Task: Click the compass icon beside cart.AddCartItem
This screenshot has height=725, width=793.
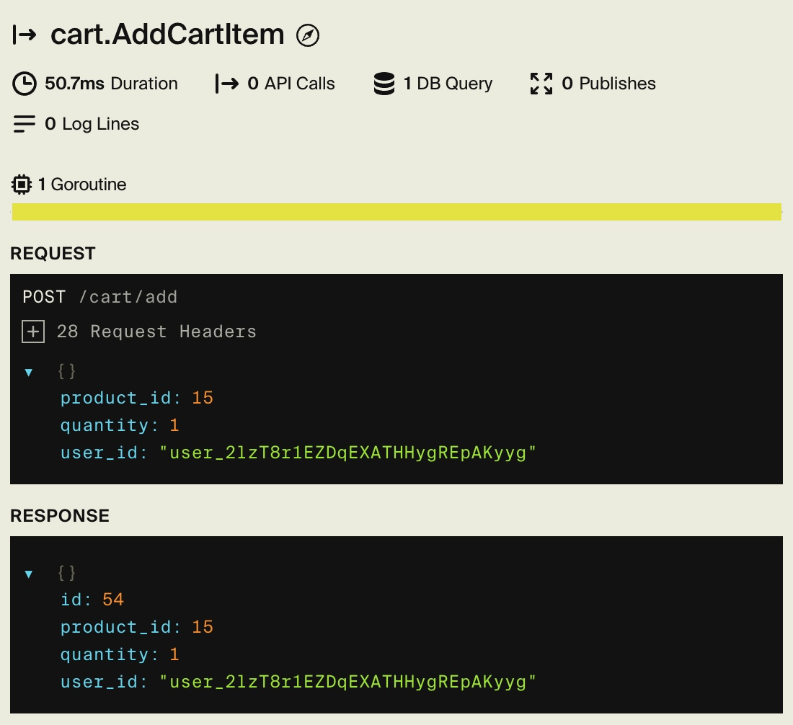Action: (x=308, y=35)
